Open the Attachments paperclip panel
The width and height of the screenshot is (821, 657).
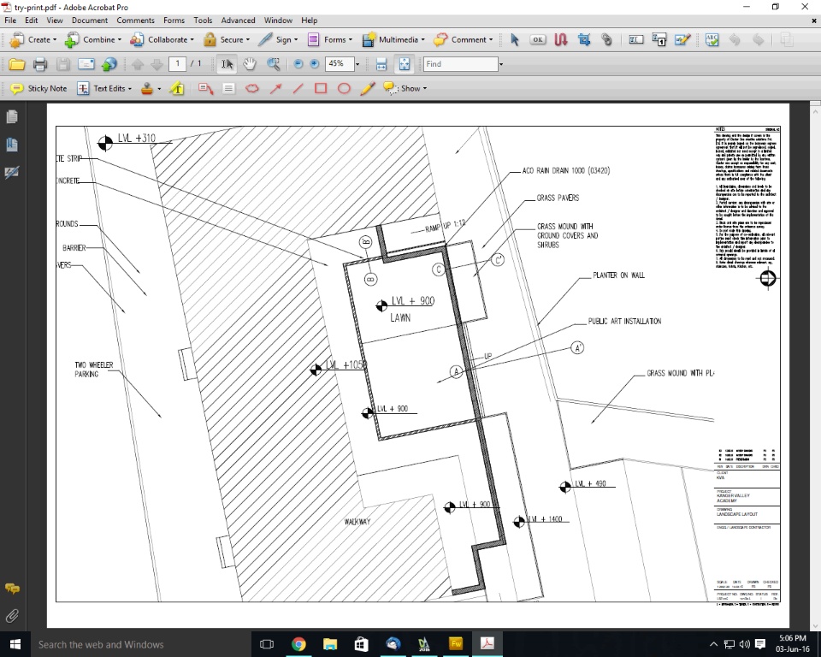pos(12,616)
